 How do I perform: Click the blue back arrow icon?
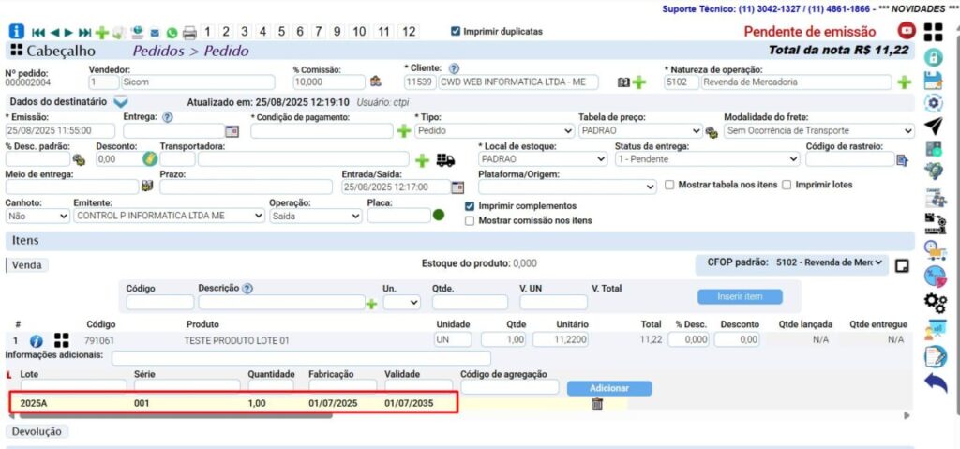(x=935, y=382)
